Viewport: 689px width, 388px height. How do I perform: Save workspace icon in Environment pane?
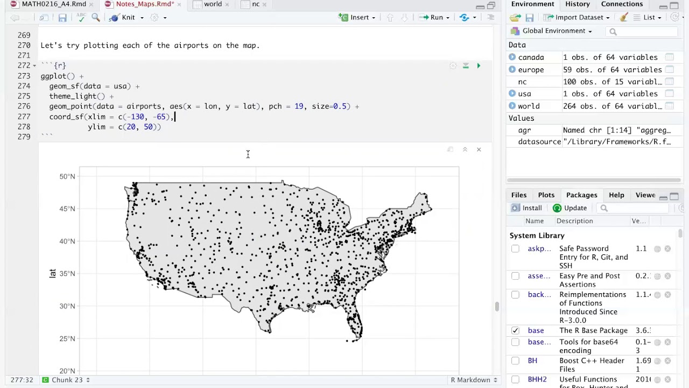pos(530,18)
